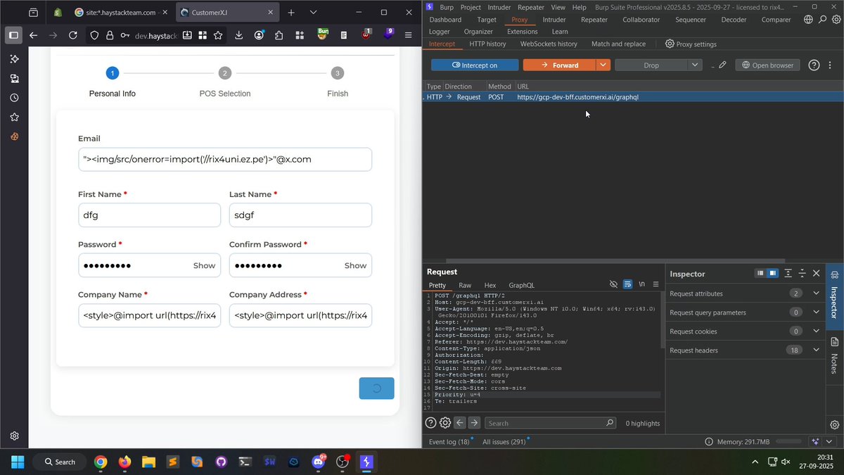Open the help icon next to Open browser
Image resolution: width=844 pixels, height=475 pixels.
[x=814, y=65]
